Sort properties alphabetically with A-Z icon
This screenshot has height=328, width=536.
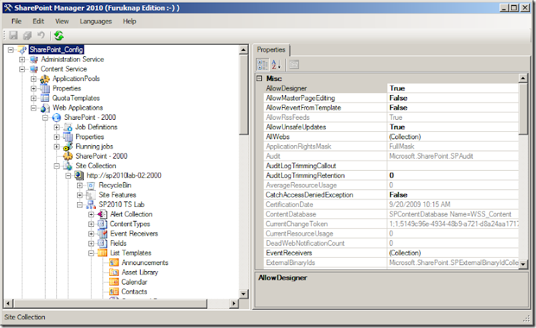coord(276,64)
